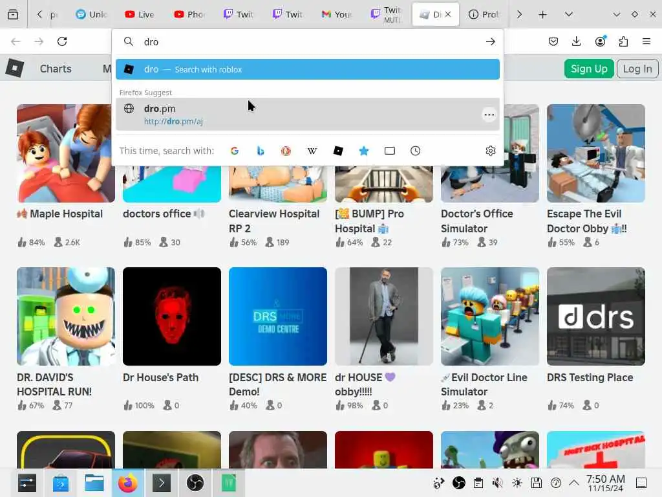Open DR. DAVID'S HOSPITAL RUN thumbnail
Image resolution: width=662 pixels, height=497 pixels.
[x=66, y=316]
